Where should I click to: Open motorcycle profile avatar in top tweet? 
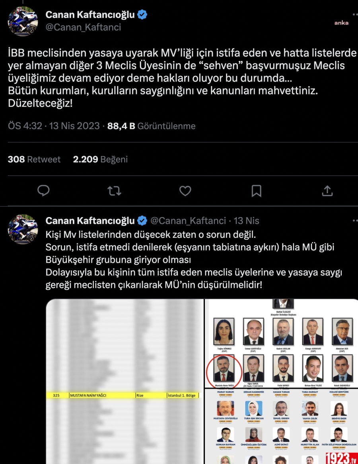point(23,21)
